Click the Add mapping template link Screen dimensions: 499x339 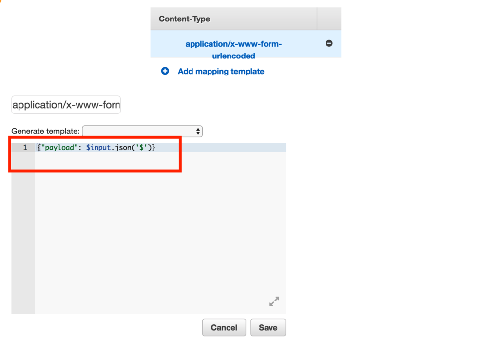pyautogui.click(x=221, y=71)
